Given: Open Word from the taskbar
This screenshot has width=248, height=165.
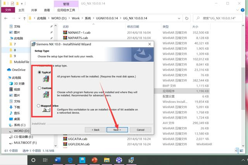Looking at the screenshot, I should [x=58, y=160].
